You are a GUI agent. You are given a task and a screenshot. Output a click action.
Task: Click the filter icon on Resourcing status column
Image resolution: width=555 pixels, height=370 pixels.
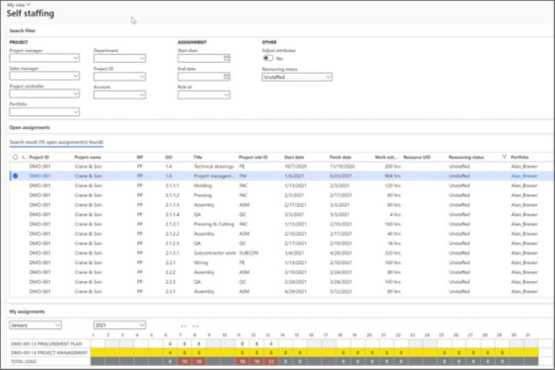(504, 157)
